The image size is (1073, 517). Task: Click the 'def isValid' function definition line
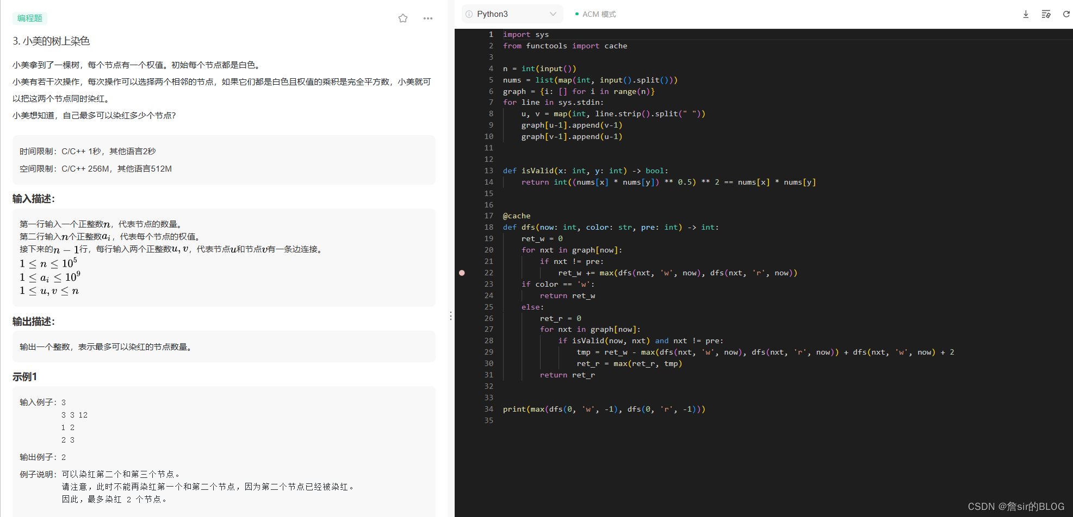(x=586, y=171)
